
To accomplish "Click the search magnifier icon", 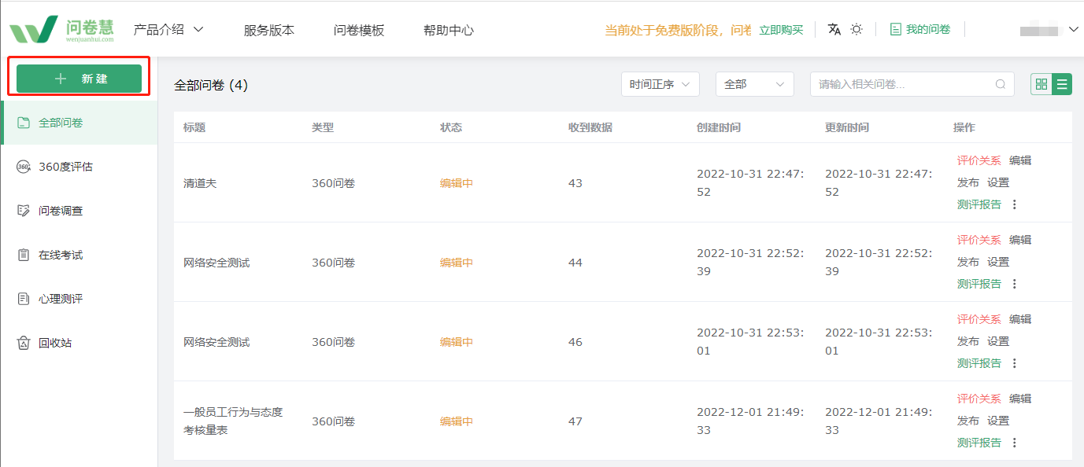I will 1001,84.
